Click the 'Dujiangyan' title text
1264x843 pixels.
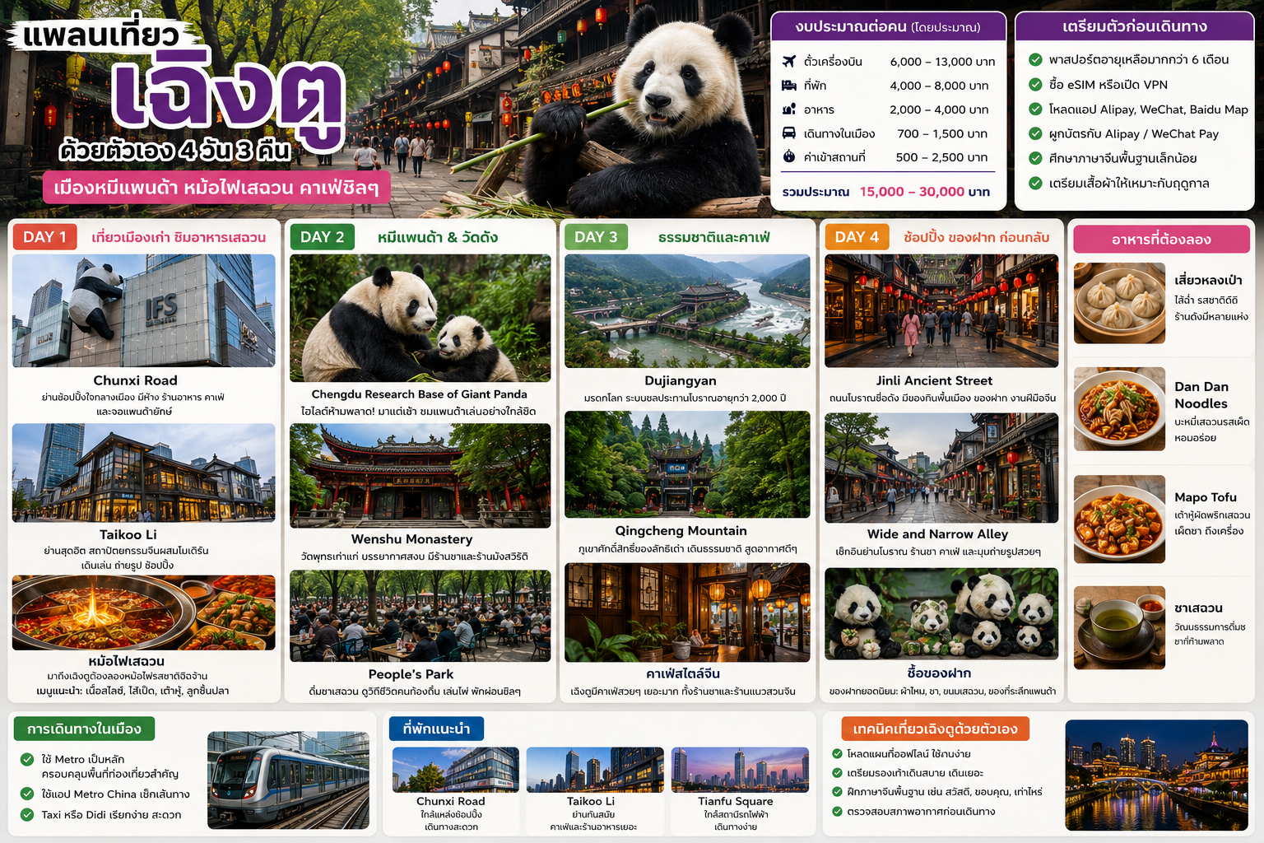681,380
